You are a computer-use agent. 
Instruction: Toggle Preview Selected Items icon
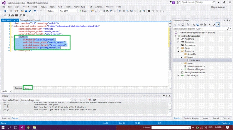(x=218, y=25)
